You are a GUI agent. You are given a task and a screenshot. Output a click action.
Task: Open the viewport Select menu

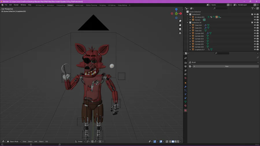point(30,142)
